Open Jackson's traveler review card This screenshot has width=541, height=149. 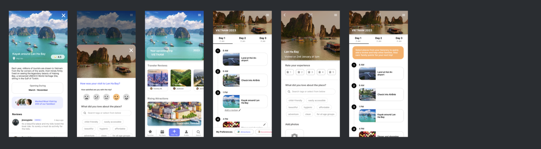[181, 80]
